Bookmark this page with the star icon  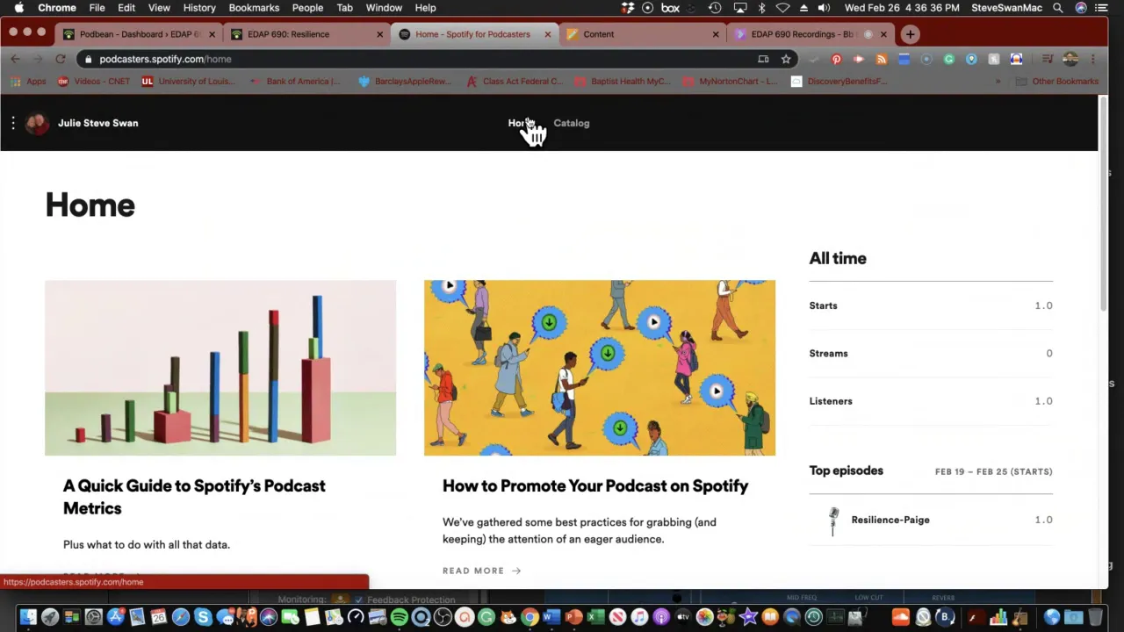tap(786, 59)
